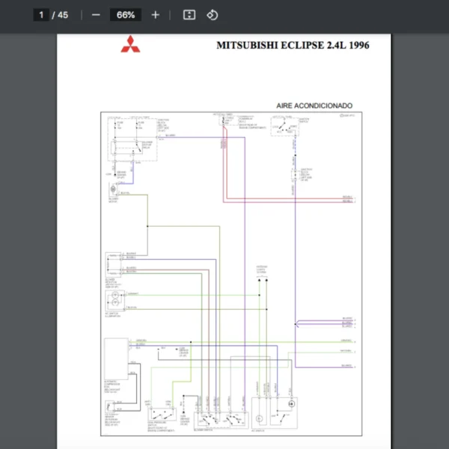Rotate the document counterclockwise
The image size is (449, 449).
click(x=213, y=15)
